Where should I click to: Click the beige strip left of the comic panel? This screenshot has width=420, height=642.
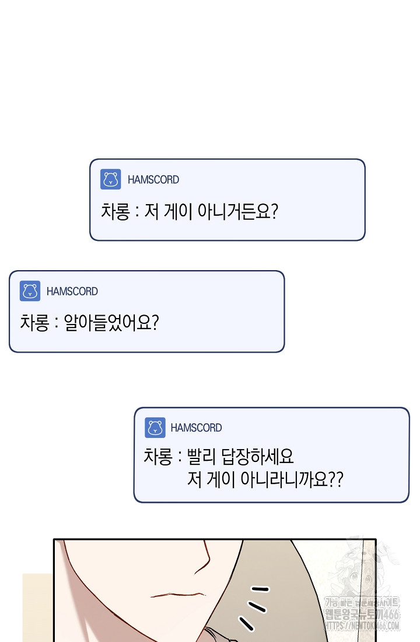(x=37, y=608)
